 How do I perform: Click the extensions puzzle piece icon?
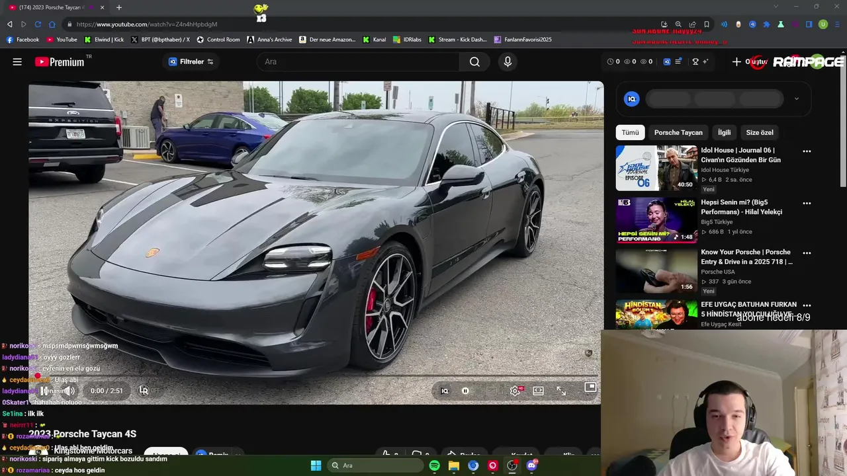click(767, 24)
